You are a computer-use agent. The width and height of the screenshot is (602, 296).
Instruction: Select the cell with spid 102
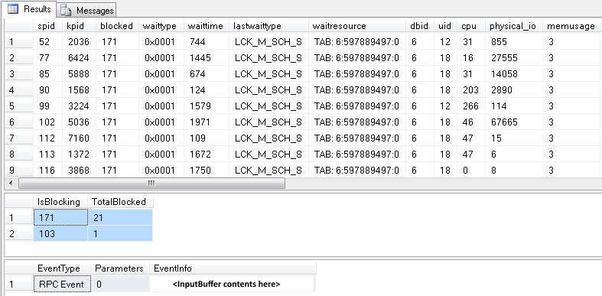coord(47,122)
